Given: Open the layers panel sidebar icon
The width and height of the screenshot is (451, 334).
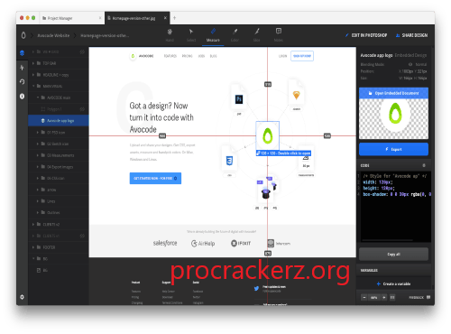Looking at the screenshot, I should click(22, 53).
